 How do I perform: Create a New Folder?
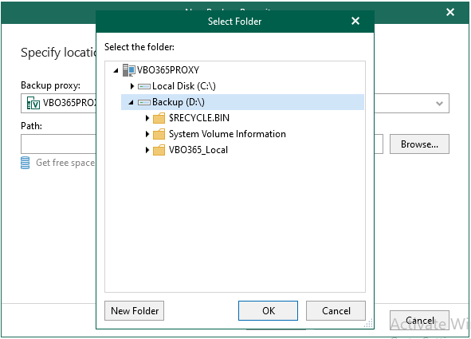pyautogui.click(x=134, y=311)
